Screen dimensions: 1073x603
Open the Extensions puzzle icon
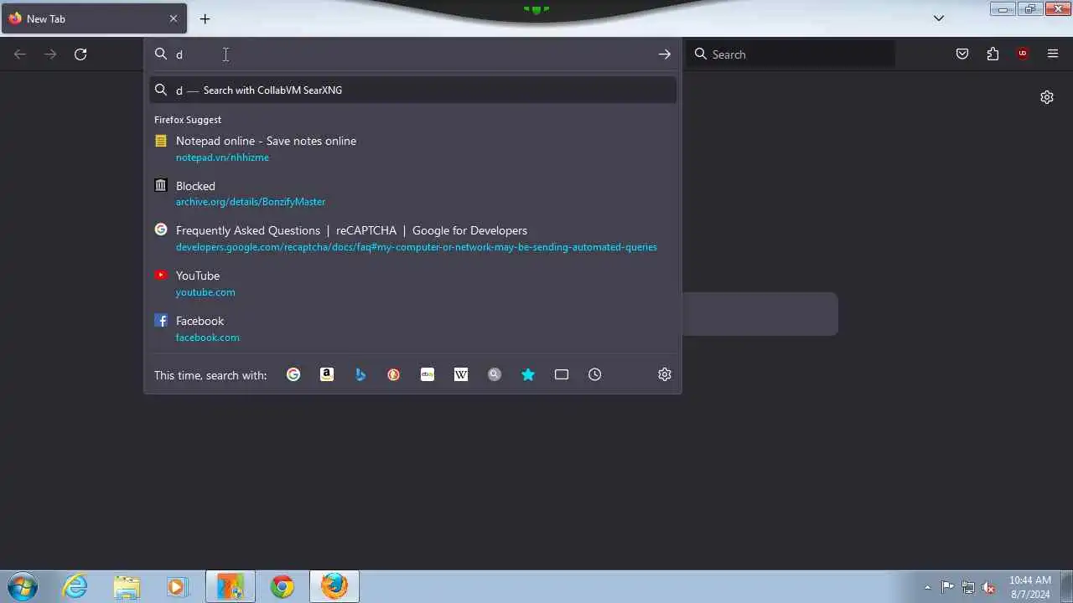click(x=993, y=54)
